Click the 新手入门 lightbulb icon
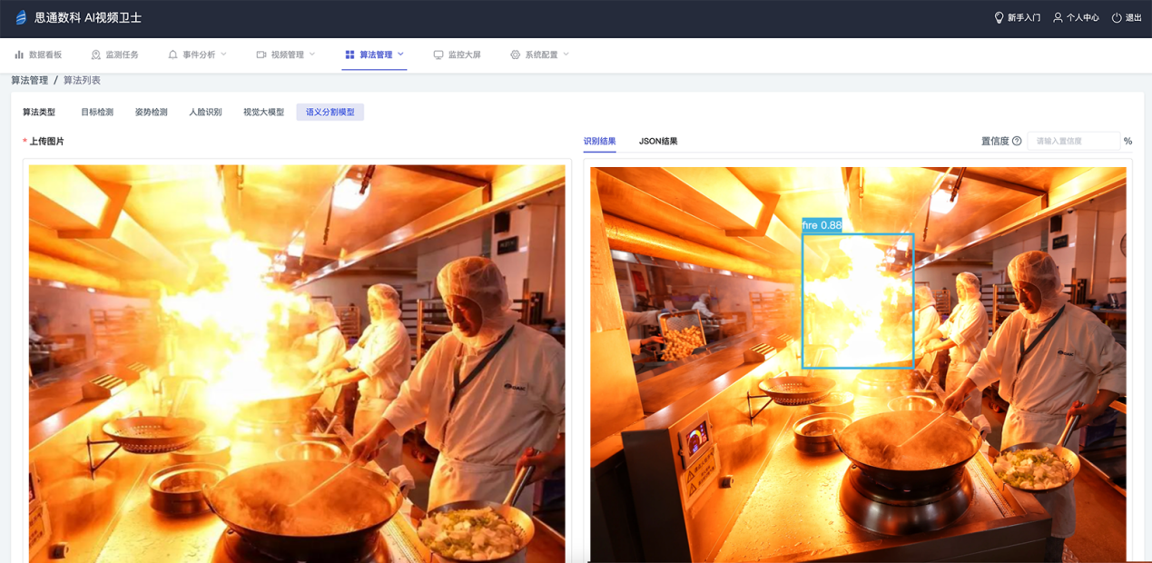 pyautogui.click(x=999, y=18)
